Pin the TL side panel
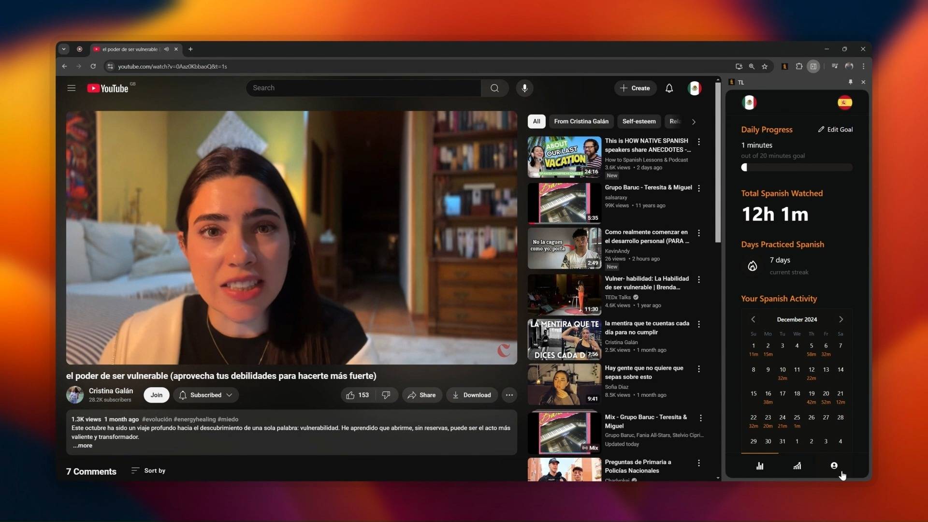The height and width of the screenshot is (522, 928). [x=851, y=82]
